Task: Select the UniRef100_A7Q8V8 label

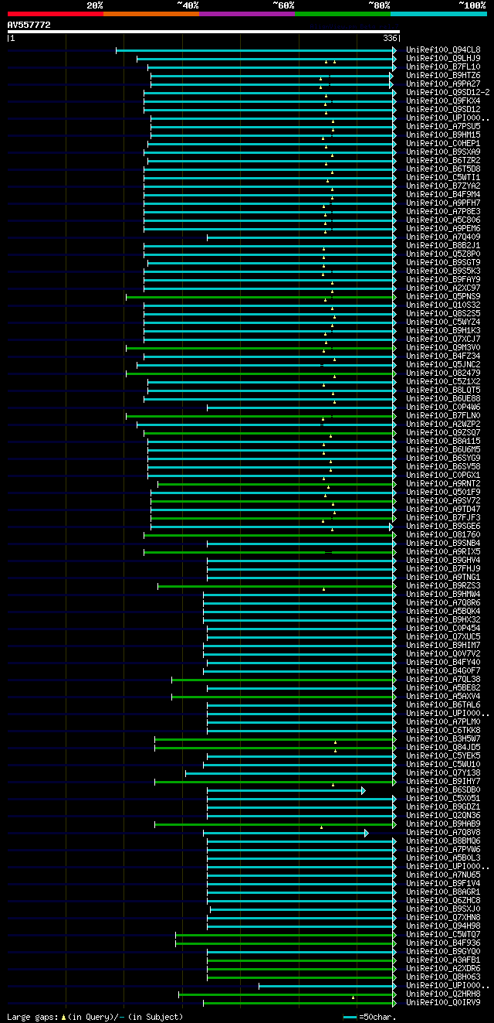Action: click(x=443, y=833)
